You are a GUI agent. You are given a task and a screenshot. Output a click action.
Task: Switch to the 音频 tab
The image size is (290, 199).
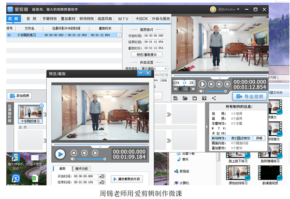click(31, 19)
